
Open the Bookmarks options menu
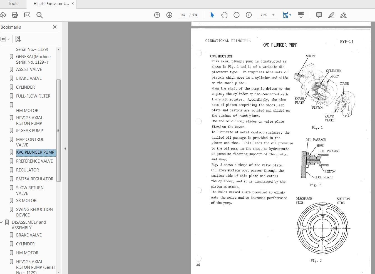tap(6, 39)
